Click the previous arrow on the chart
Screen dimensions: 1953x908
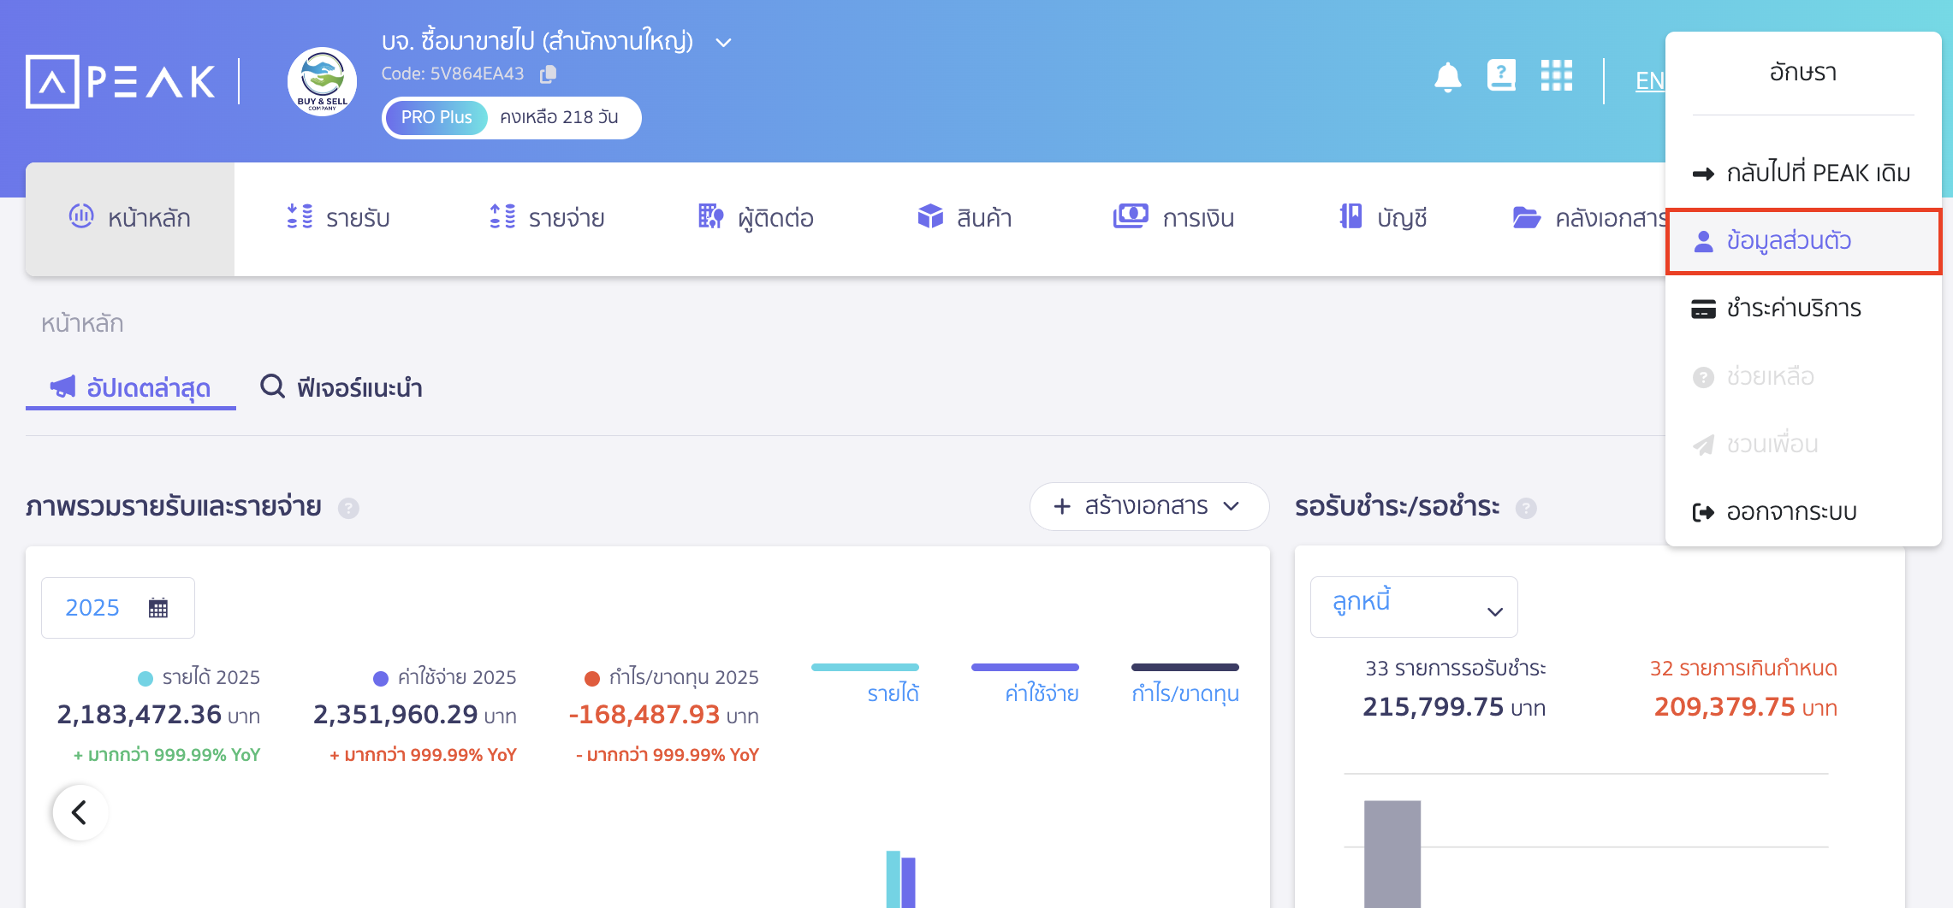click(80, 812)
